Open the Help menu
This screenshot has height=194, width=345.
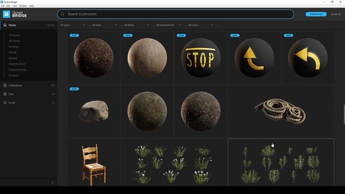tap(31, 6)
